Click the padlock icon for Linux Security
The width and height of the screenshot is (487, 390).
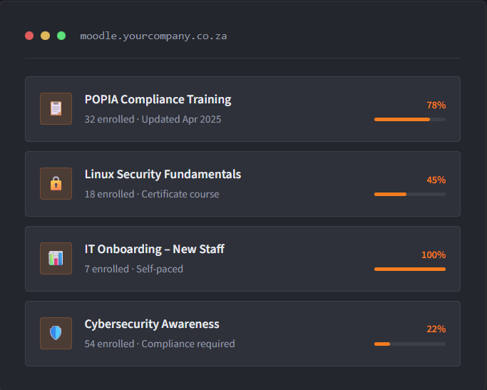point(56,183)
